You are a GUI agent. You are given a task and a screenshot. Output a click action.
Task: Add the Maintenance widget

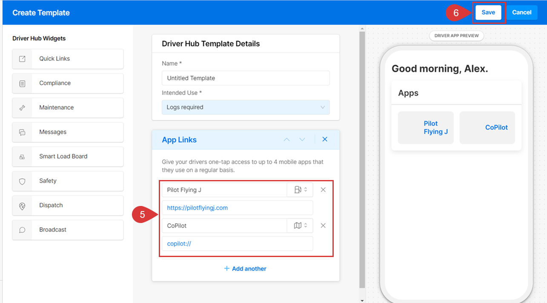click(68, 108)
